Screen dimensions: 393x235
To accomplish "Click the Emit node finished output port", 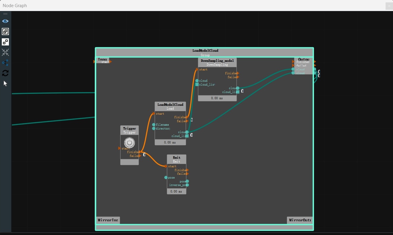I will tap(188, 170).
